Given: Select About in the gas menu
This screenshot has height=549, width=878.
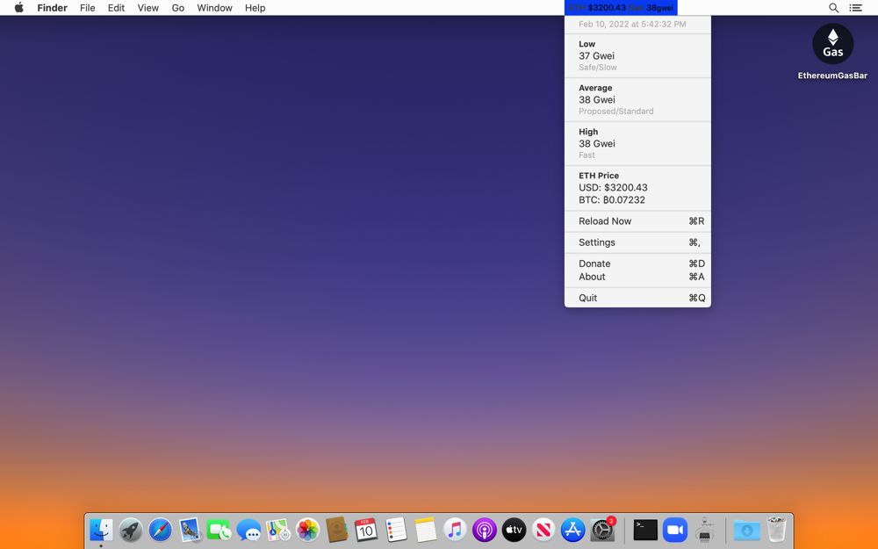Looking at the screenshot, I should 637,277.
